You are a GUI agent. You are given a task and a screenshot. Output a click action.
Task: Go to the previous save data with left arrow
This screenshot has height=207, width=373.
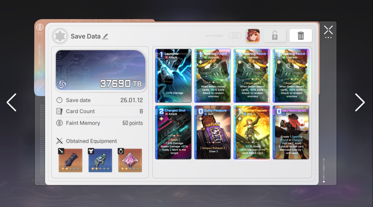coord(11,102)
